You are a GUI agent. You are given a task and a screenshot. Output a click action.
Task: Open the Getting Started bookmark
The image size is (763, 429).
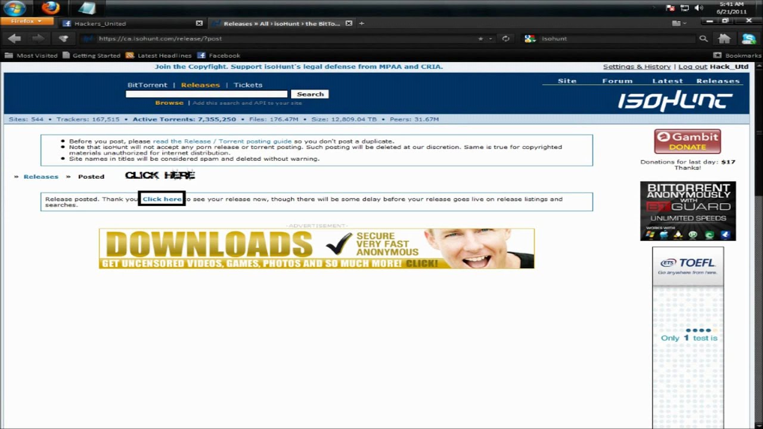pos(91,55)
